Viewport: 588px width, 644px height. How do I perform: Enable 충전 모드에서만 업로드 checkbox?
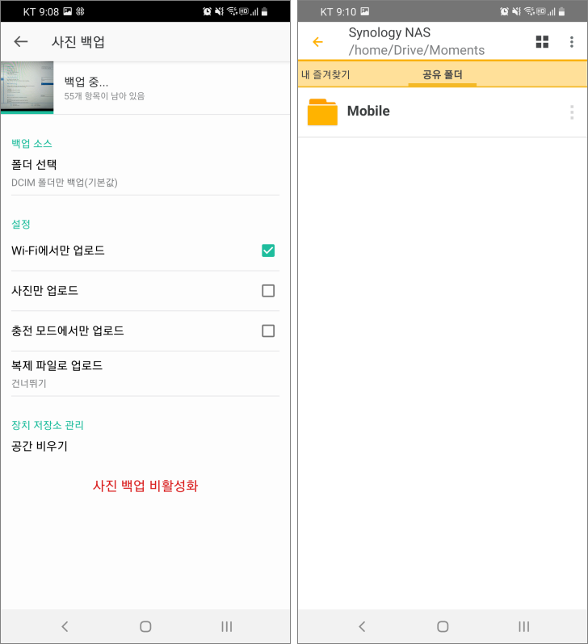pos(268,330)
